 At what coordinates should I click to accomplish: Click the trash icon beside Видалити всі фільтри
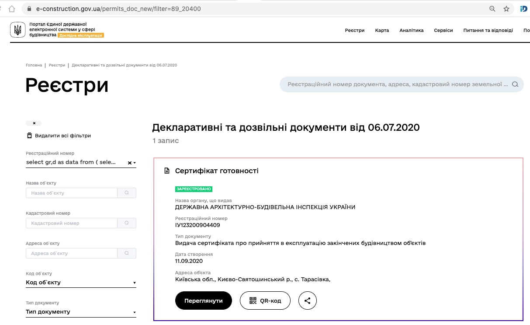[29, 136]
